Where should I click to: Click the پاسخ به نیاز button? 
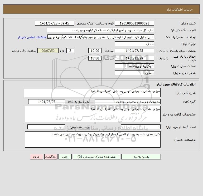[141, 157]
